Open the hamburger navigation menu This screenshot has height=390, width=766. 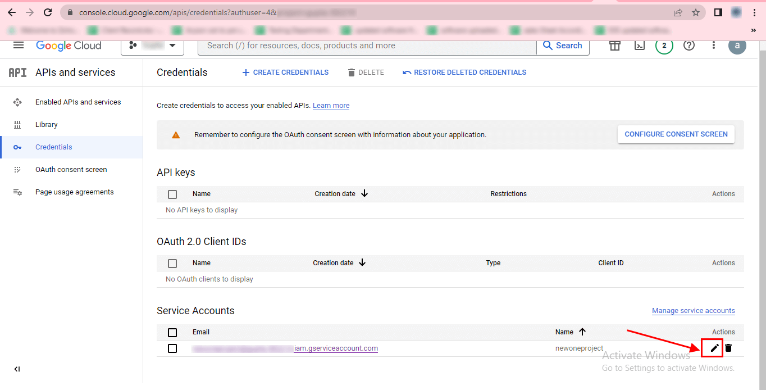[x=19, y=46]
